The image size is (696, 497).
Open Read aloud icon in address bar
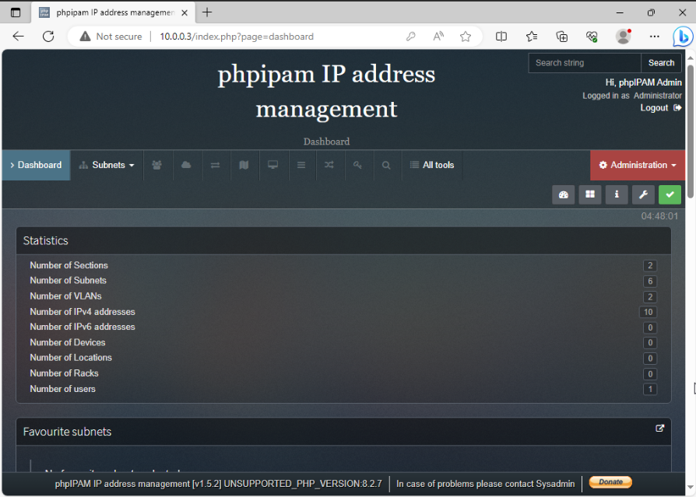pyautogui.click(x=438, y=37)
